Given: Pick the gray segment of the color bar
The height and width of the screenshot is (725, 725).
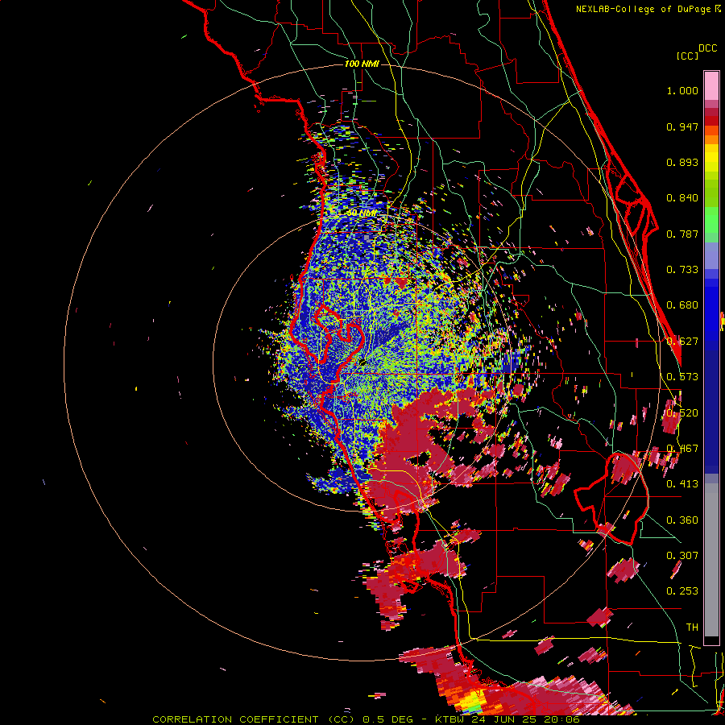Looking at the screenshot, I should [711, 560].
